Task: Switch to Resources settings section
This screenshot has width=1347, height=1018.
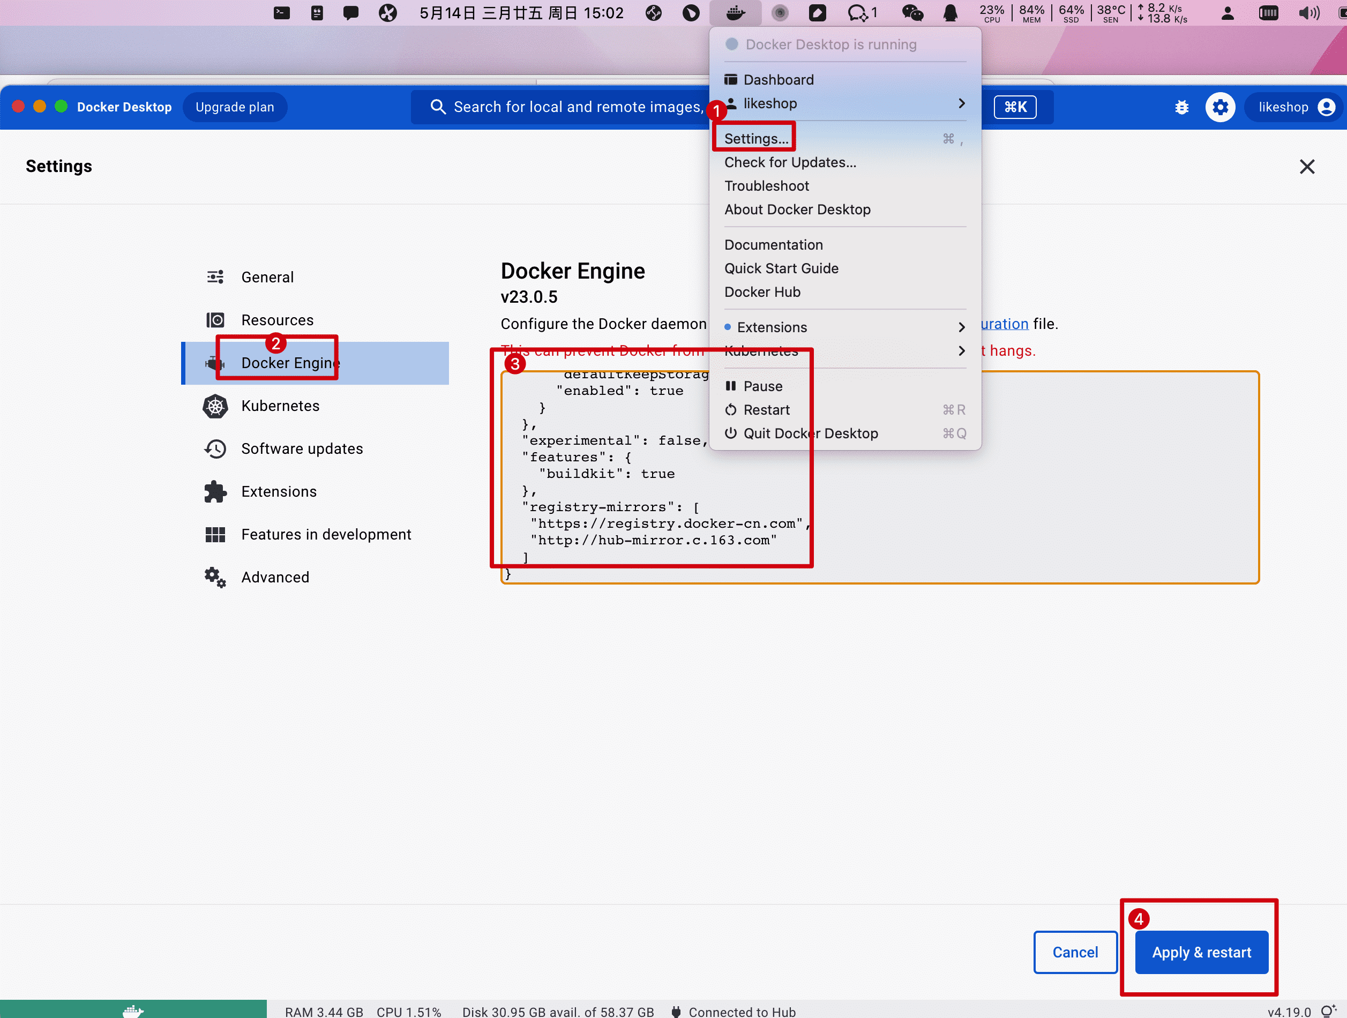Action: coord(316,320)
